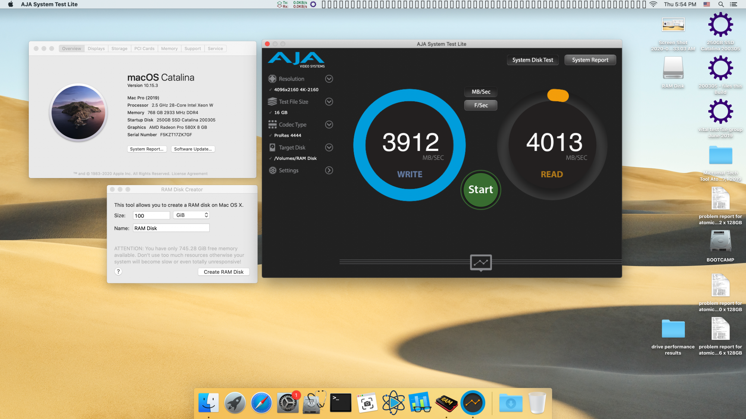This screenshot has height=419, width=746.
Task: Click the graph chart icon at bottom
Action: 481,263
